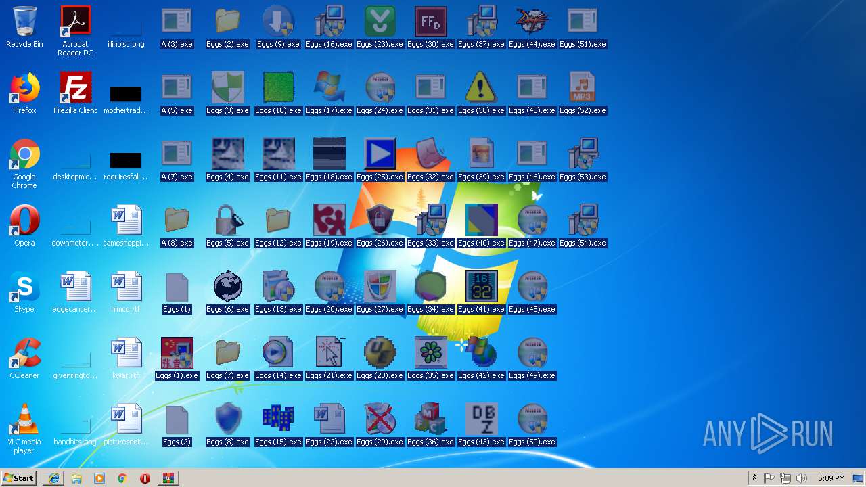Open the colorful running app in taskbar
This screenshot has width=866, height=487.
[168, 478]
